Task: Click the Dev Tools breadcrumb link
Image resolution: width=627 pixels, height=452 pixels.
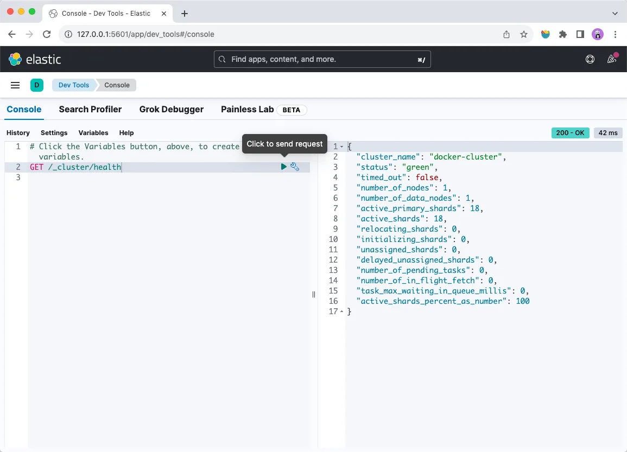Action: [x=73, y=85]
